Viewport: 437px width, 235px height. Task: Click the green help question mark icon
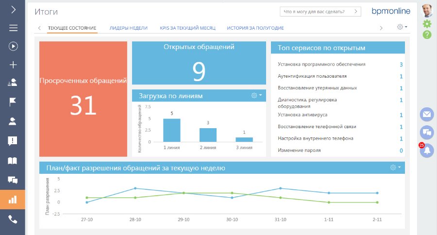point(427,34)
